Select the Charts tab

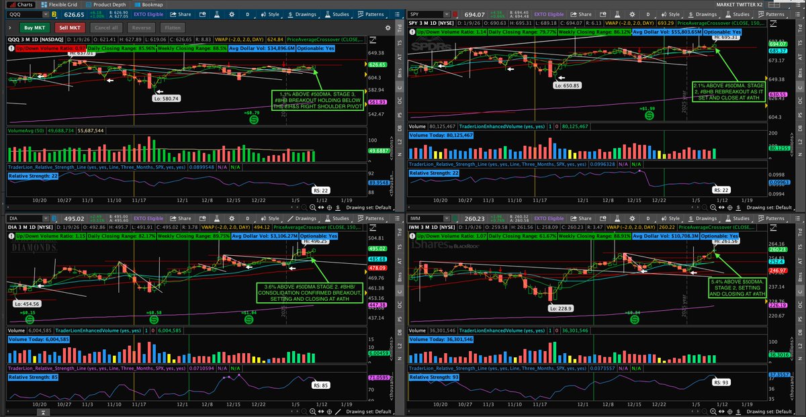[x=21, y=5]
